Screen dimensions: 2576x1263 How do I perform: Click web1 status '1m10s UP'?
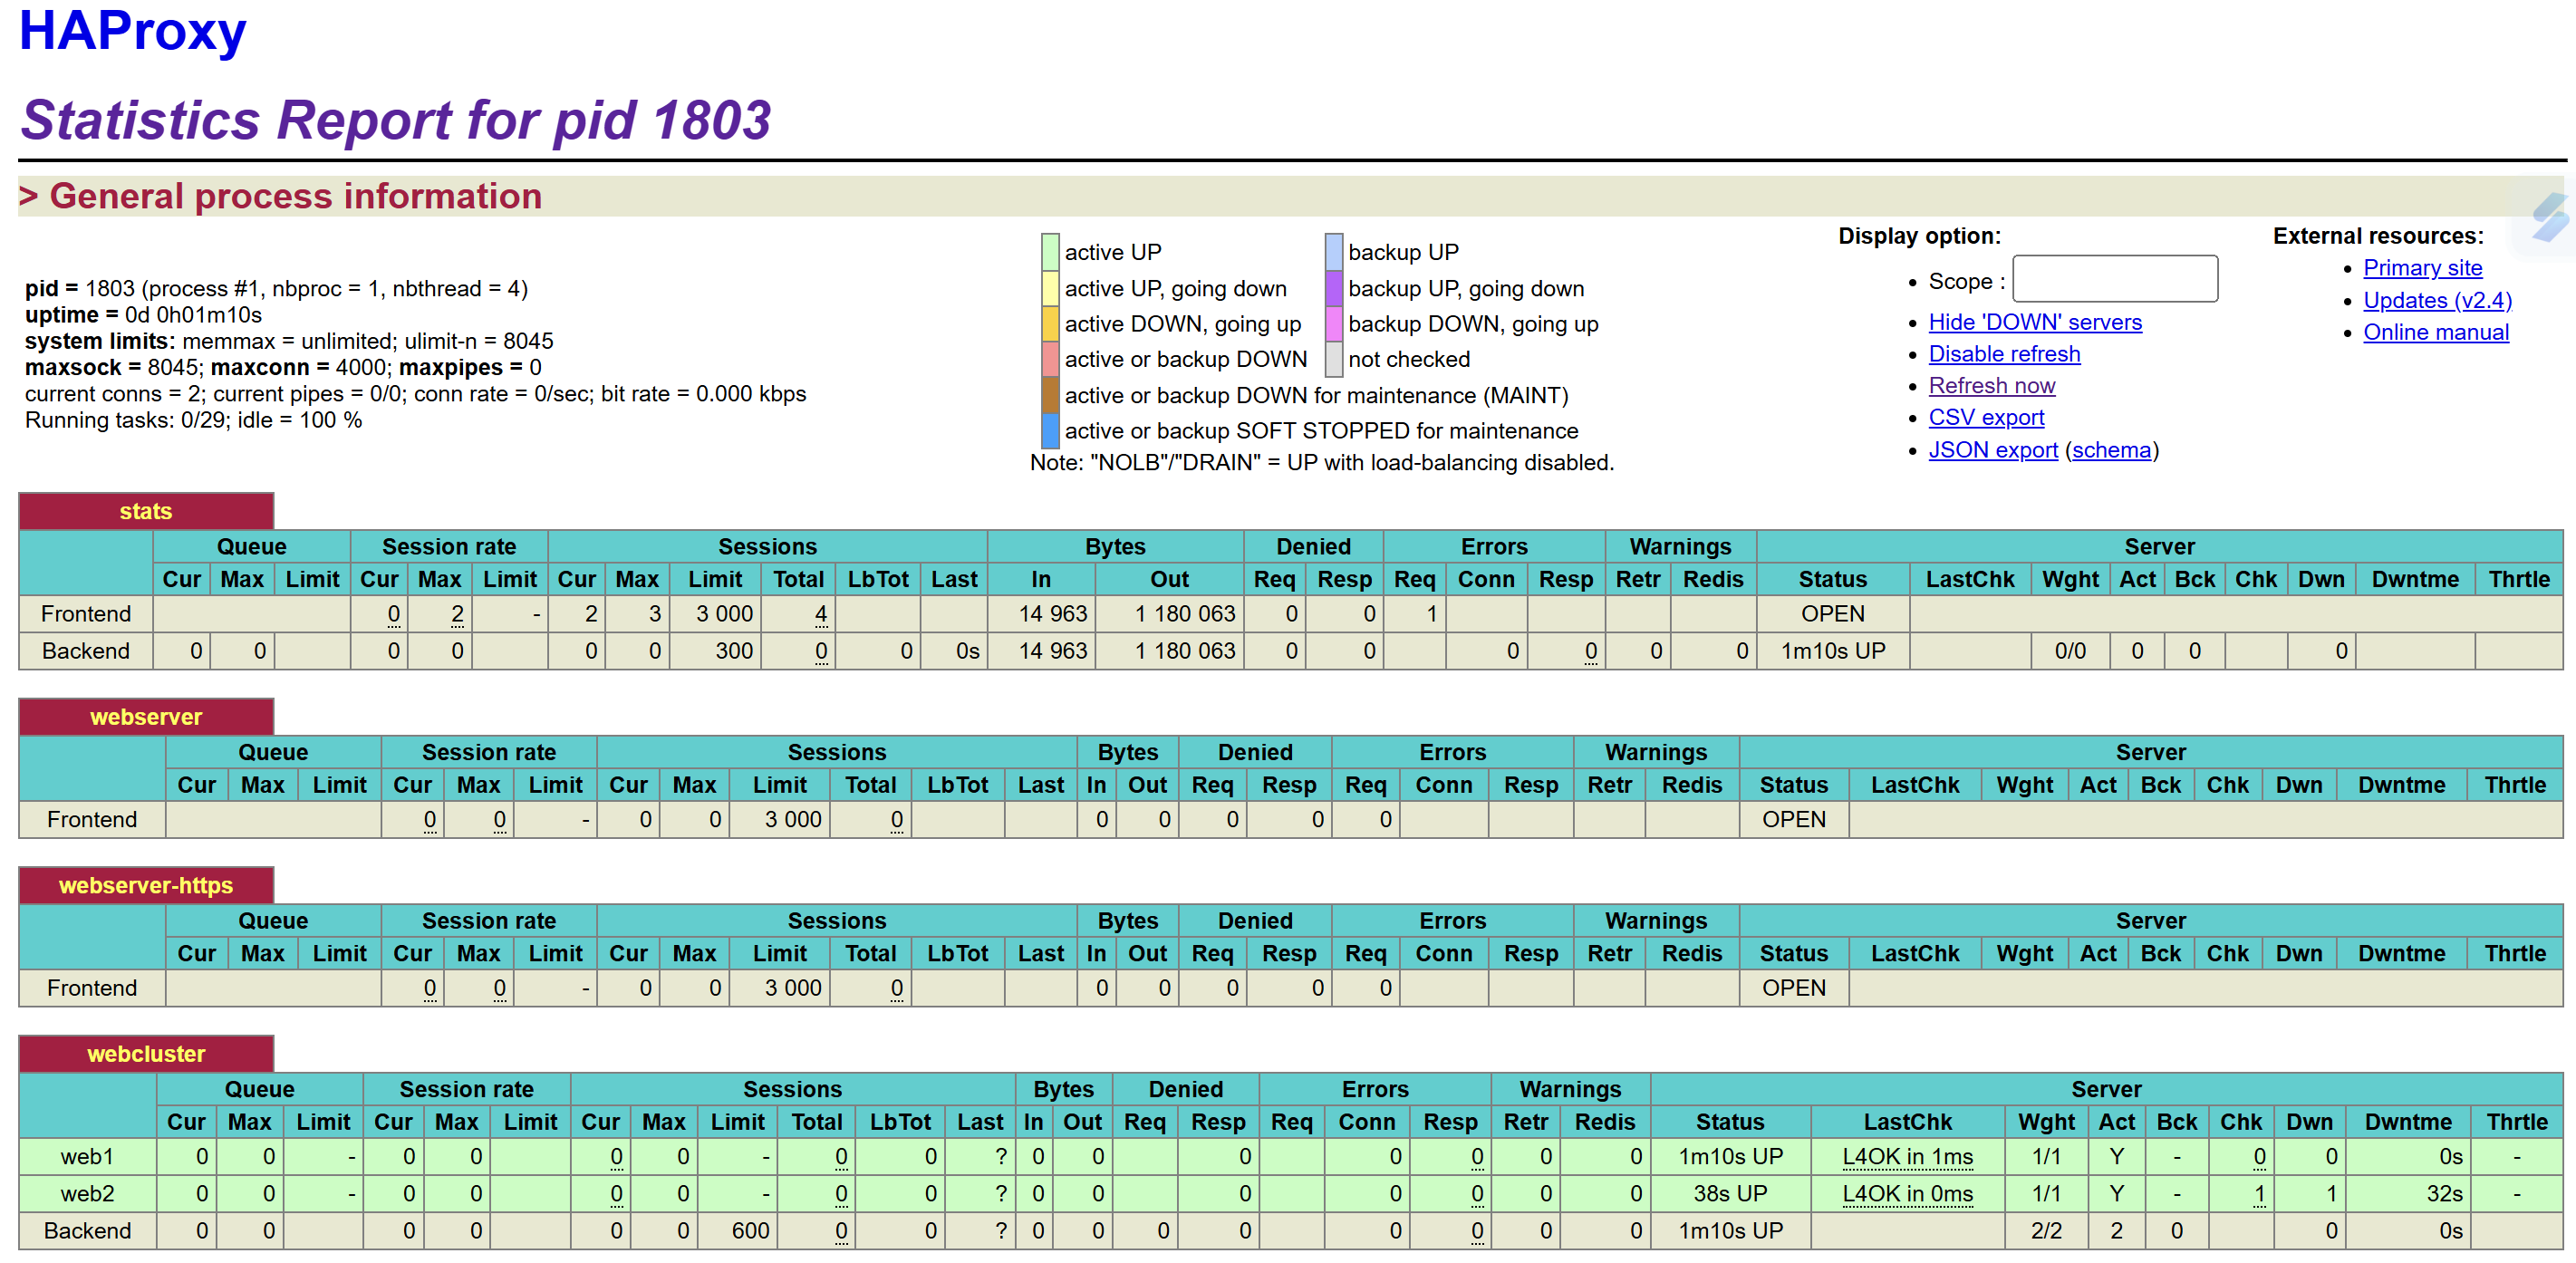tap(1730, 1157)
